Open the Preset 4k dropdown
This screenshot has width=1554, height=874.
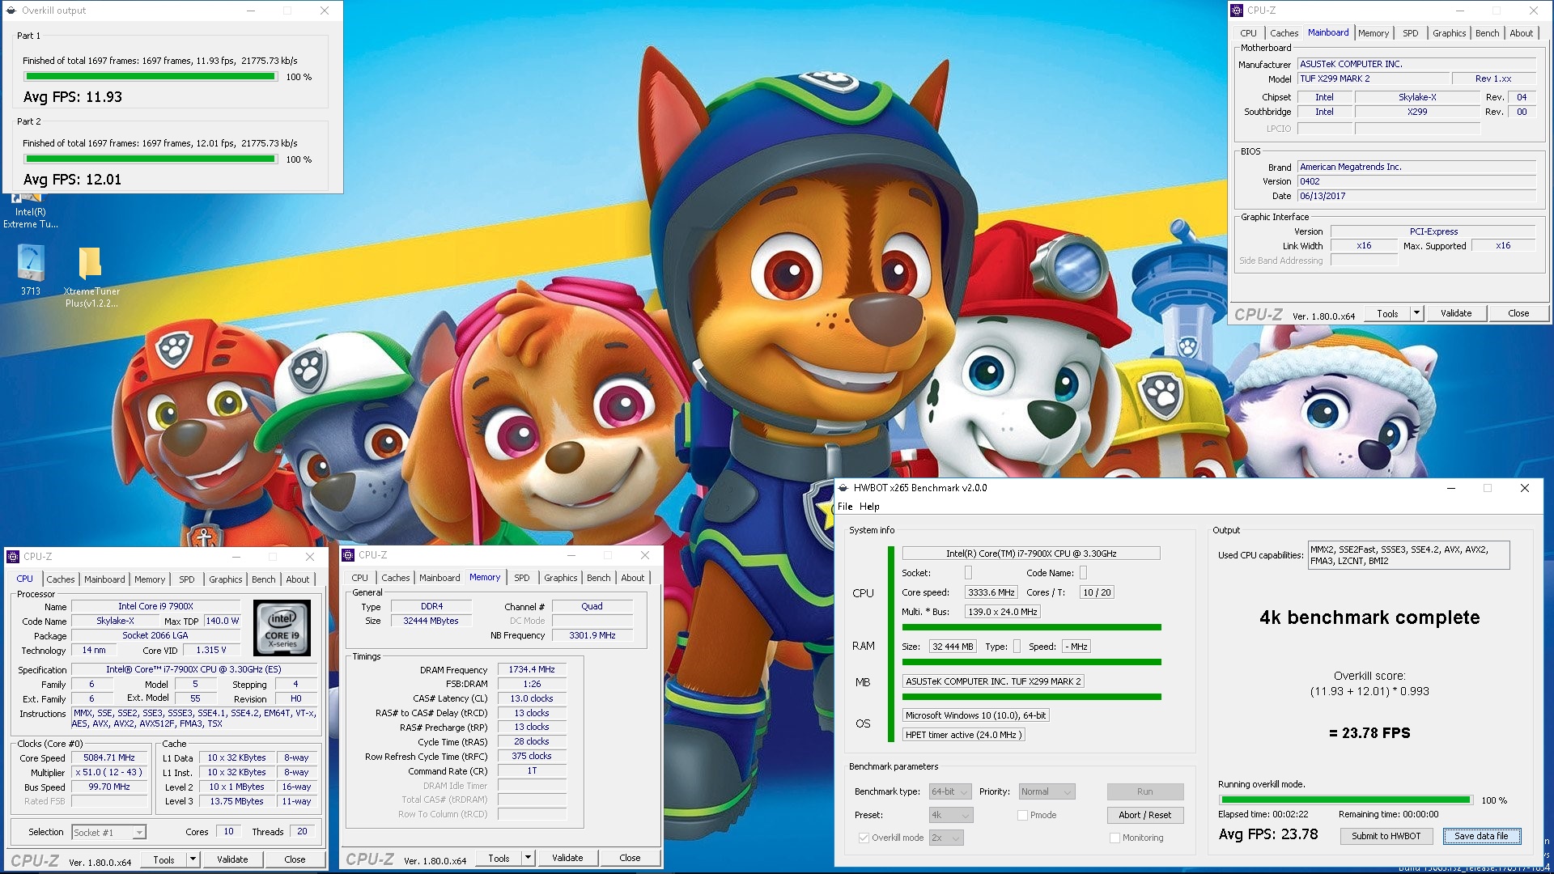pyautogui.click(x=950, y=815)
